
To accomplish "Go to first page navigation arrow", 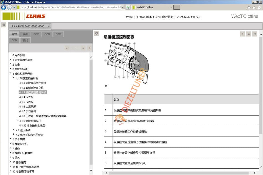I will (67, 48).
